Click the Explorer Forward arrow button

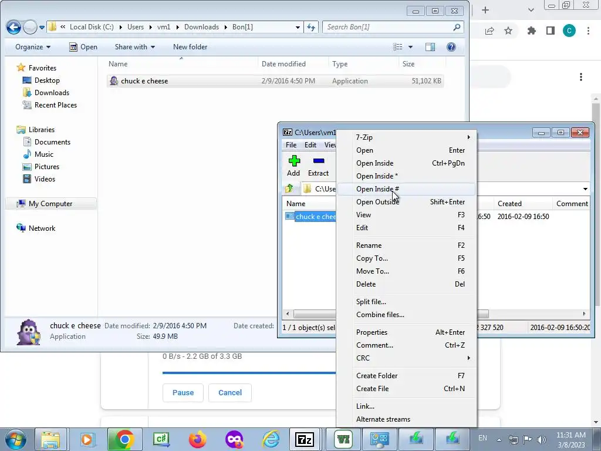tap(30, 27)
